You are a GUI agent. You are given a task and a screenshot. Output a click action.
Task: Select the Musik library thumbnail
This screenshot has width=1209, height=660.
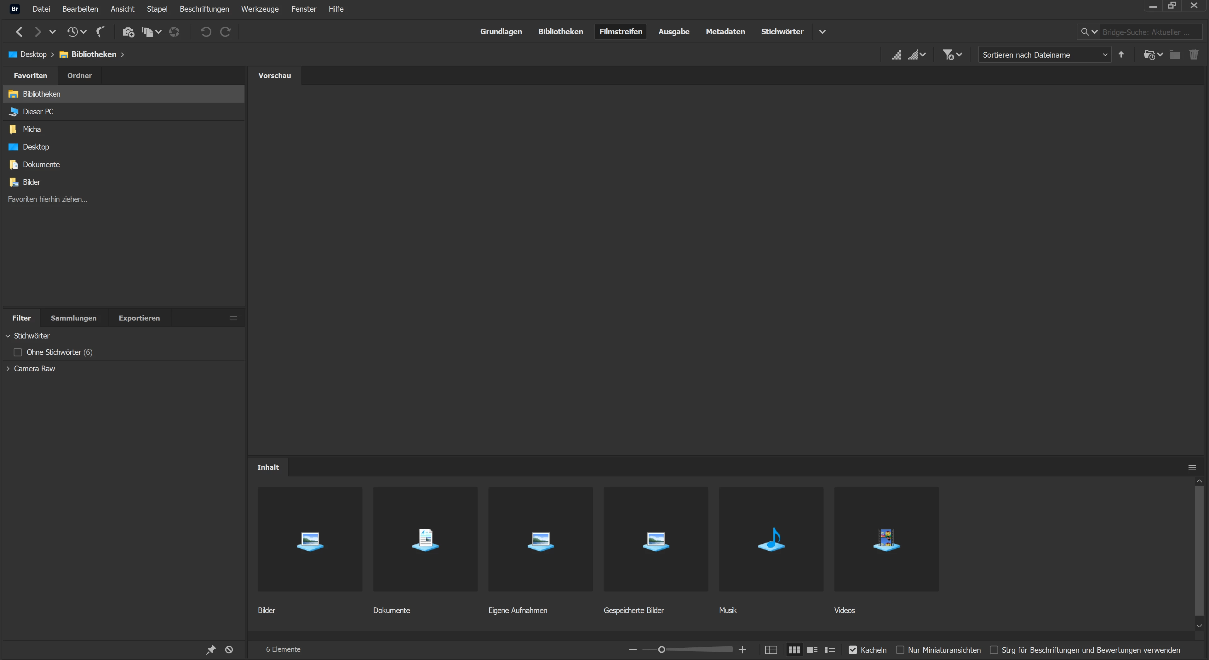(x=771, y=539)
